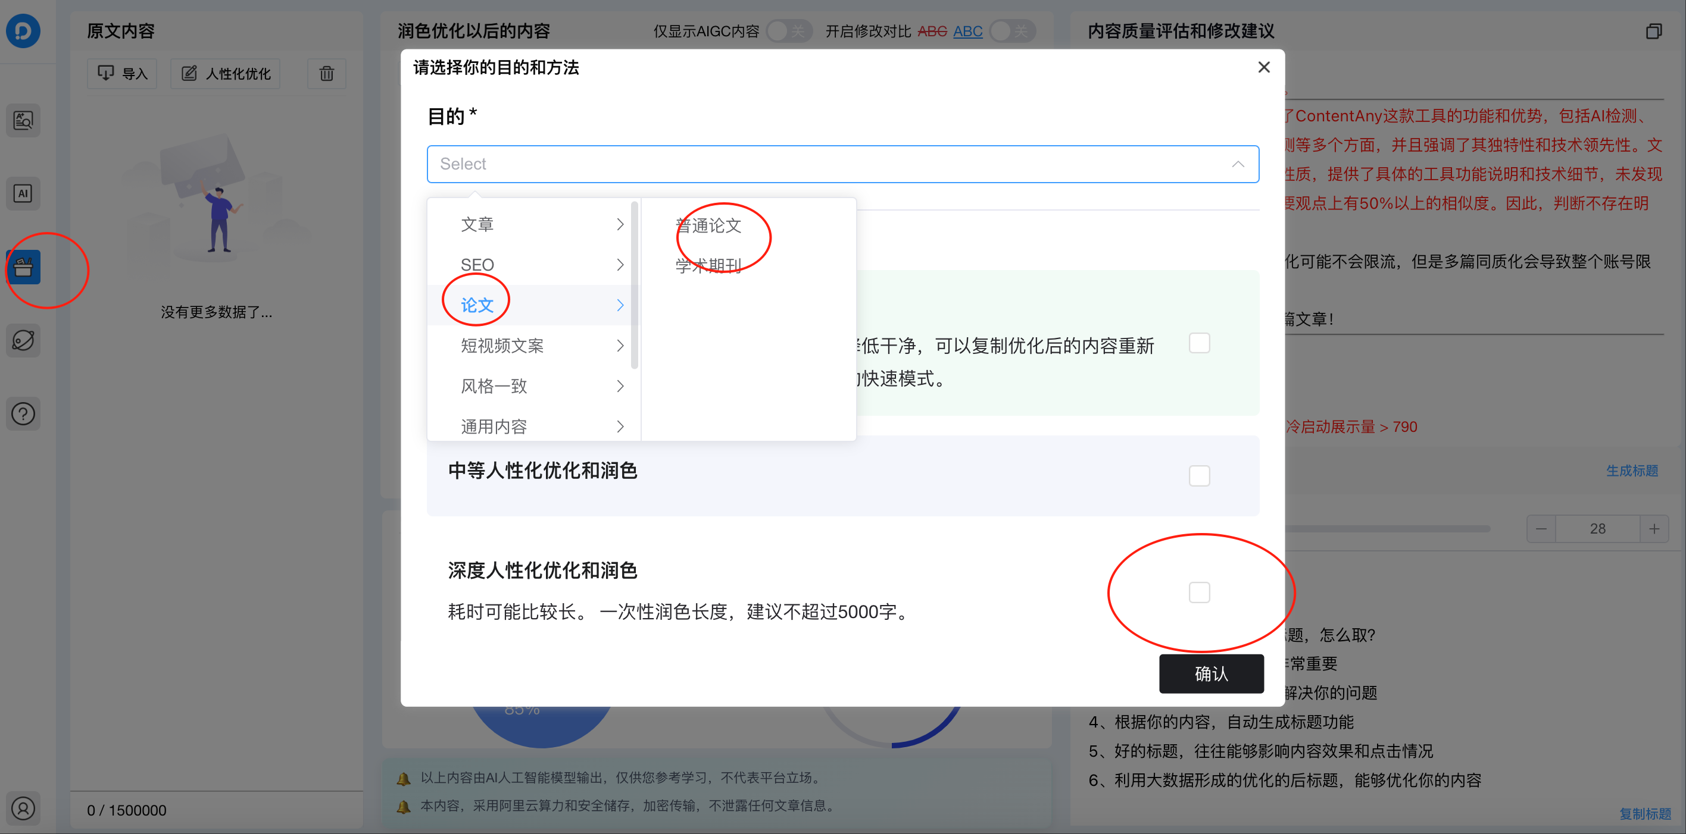Screen dimensions: 1686x834
Task: Select the content grading tool in the sidebar
Action: coord(23,120)
